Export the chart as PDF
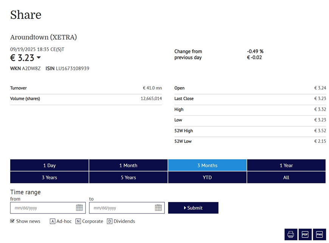 coord(305,234)
